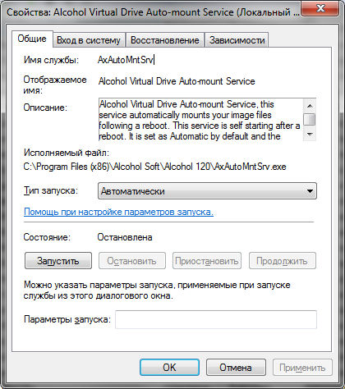Screen dimensions: 345x389
Task: Click the Продолжить button
Action: 282,261
